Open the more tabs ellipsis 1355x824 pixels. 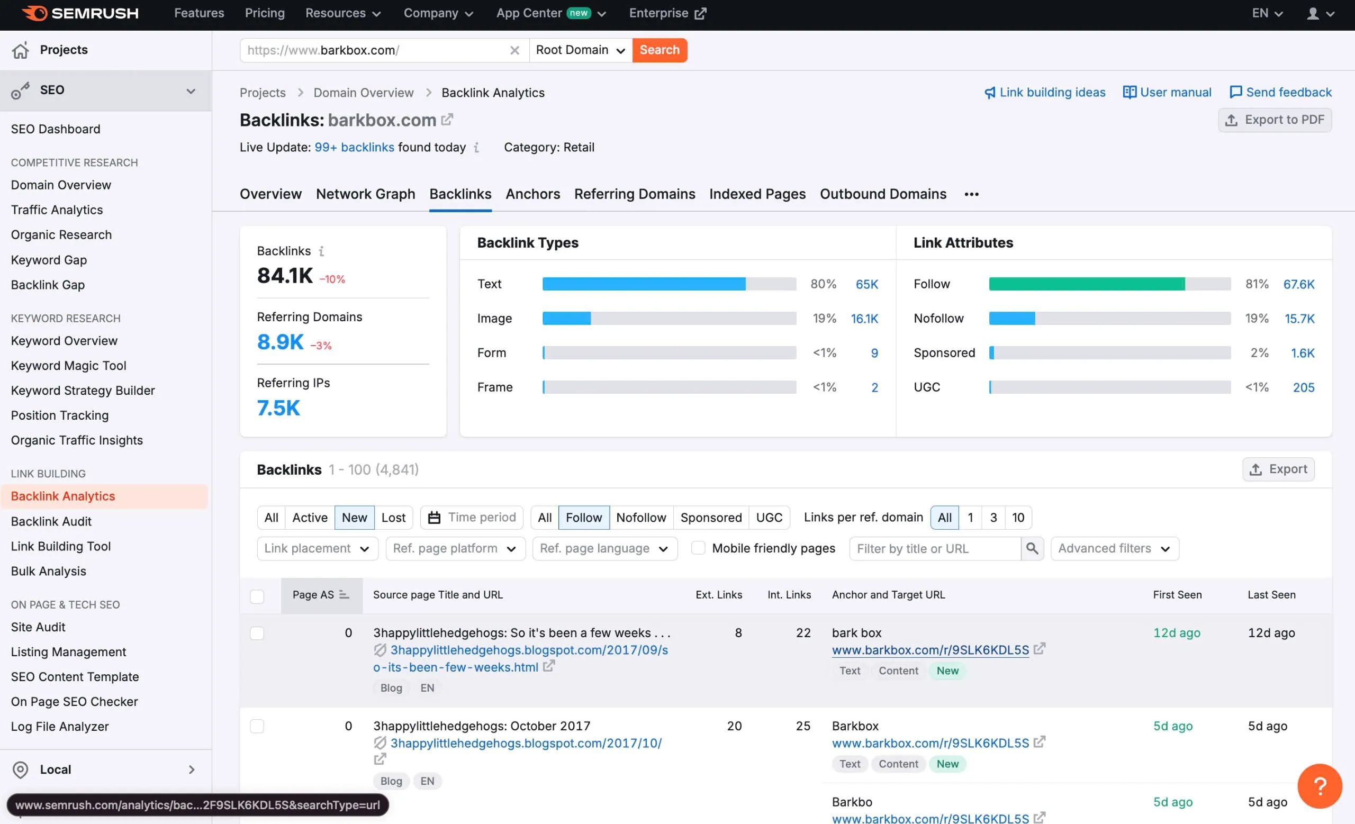click(x=971, y=194)
